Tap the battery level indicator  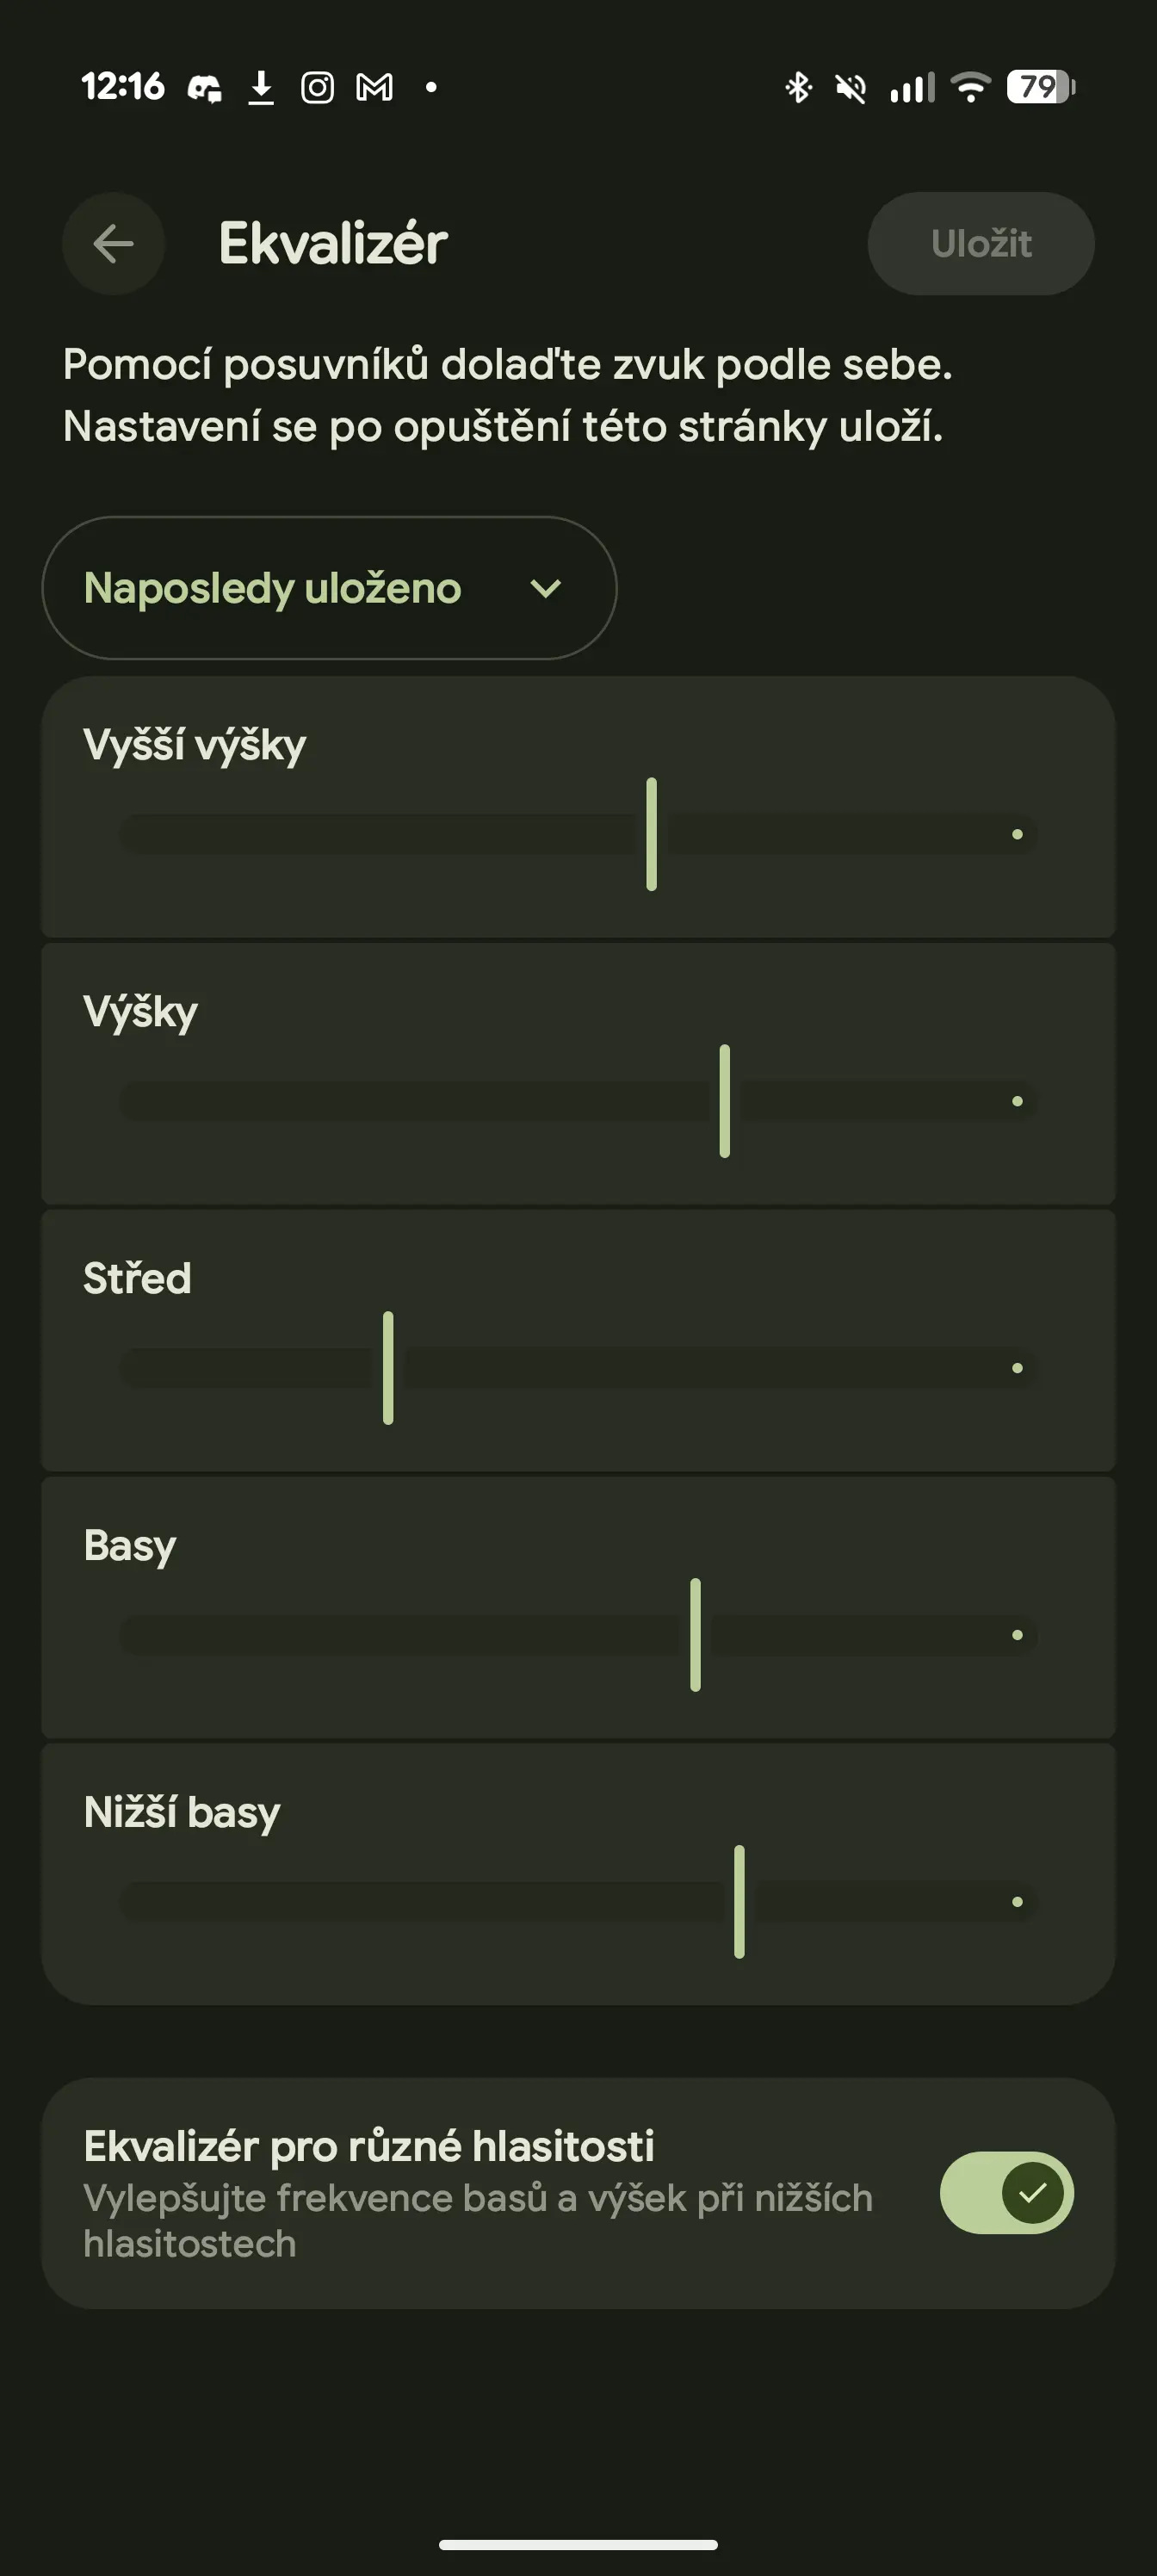(x=1040, y=87)
